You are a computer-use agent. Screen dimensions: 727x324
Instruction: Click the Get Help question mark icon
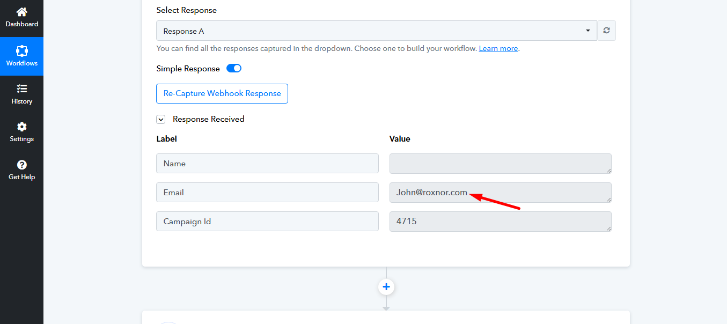pyautogui.click(x=21, y=165)
